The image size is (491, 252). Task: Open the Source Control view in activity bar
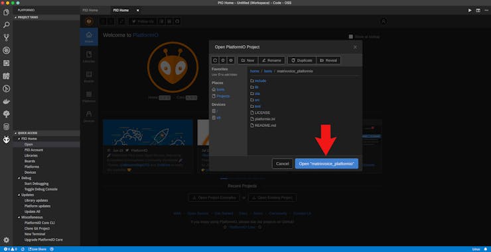6,38
